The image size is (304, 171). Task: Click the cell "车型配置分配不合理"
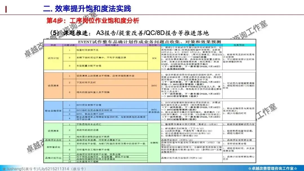tap(112, 66)
